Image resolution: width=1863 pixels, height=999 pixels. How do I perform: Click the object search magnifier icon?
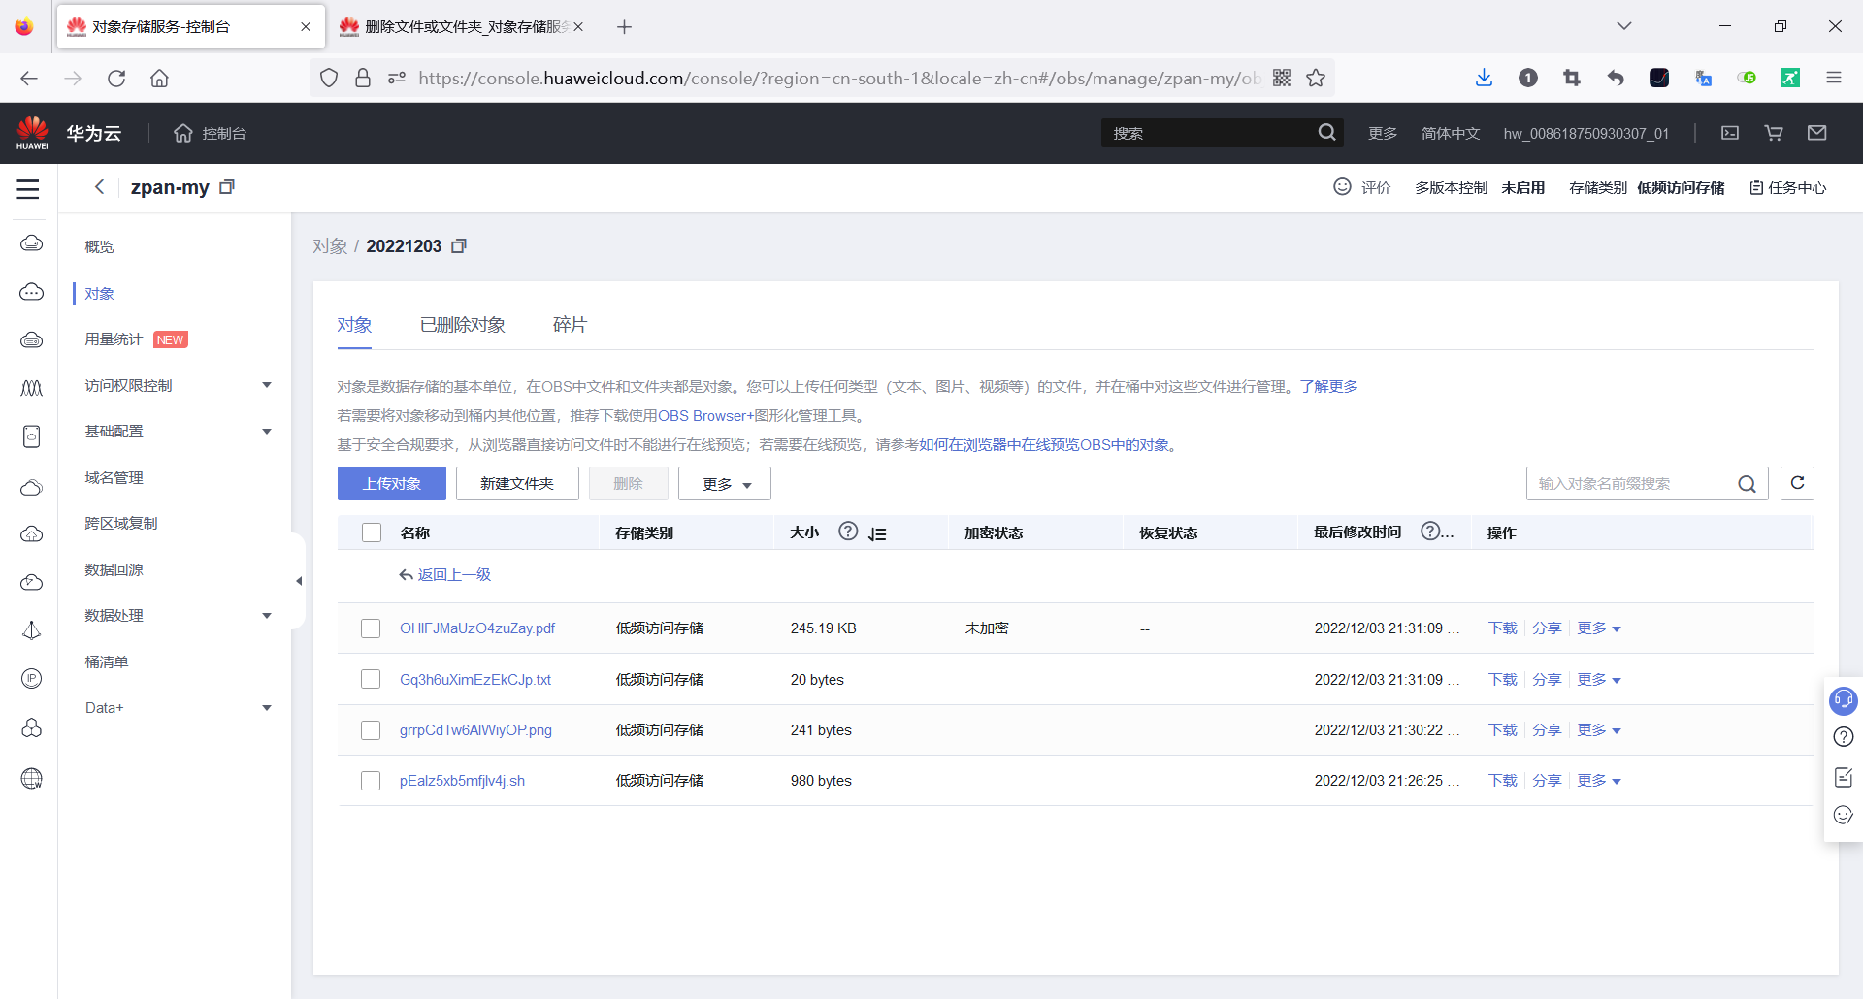tap(1747, 484)
